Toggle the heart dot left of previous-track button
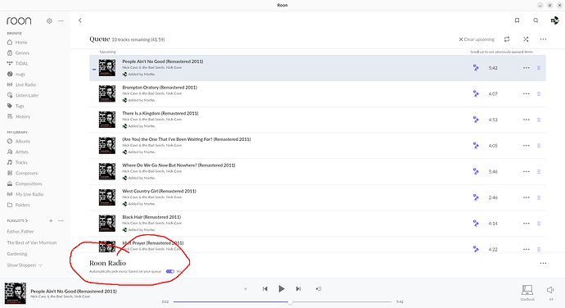 (246, 288)
